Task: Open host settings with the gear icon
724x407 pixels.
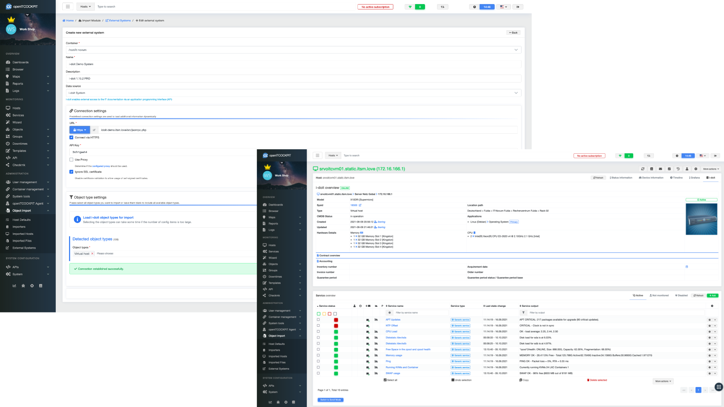Action: [x=696, y=169]
